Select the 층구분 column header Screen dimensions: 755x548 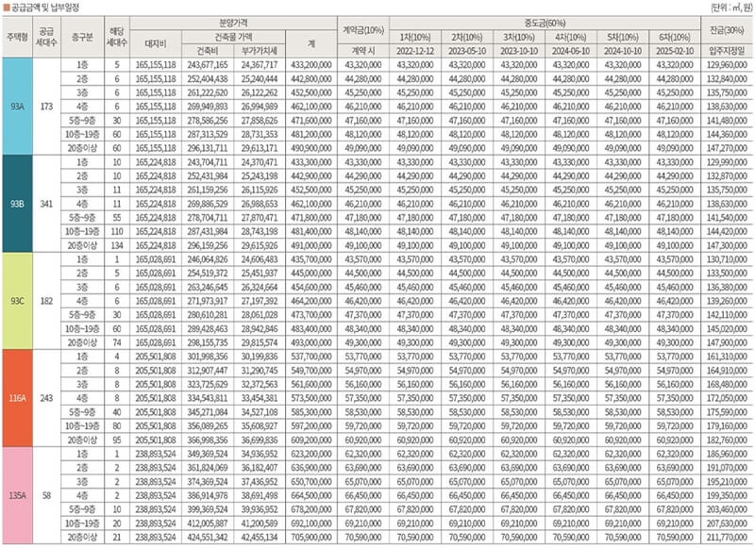pos(82,37)
